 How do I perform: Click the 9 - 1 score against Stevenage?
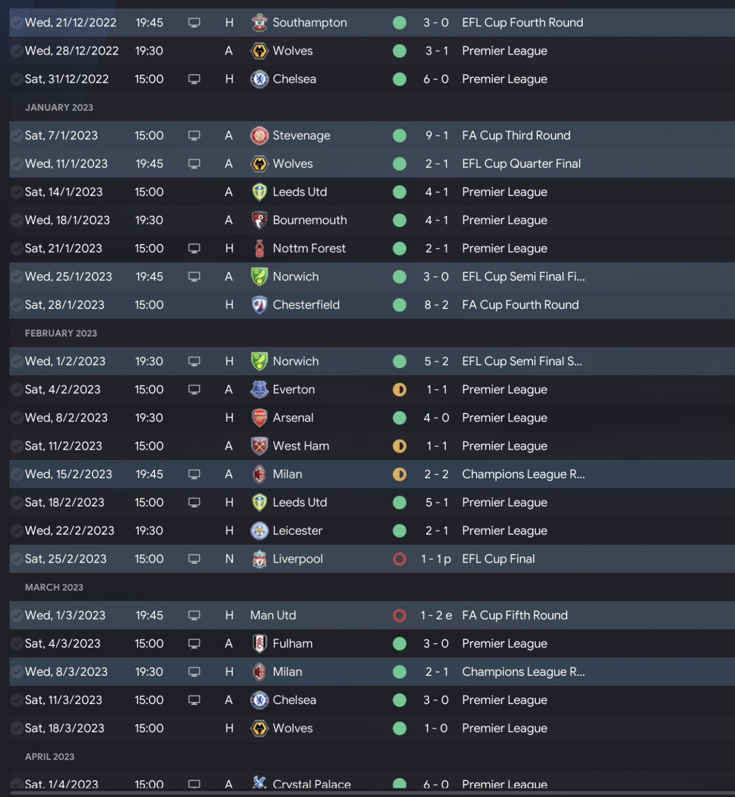coord(436,136)
